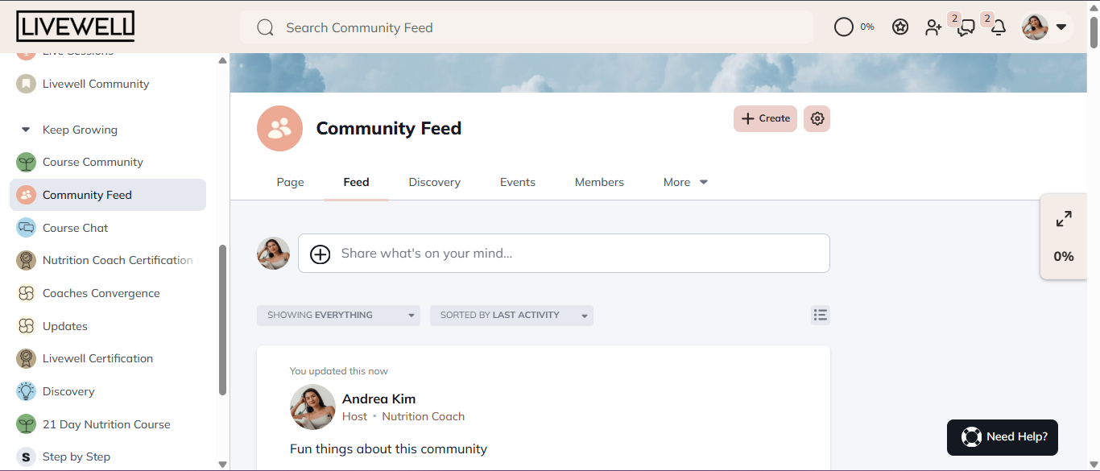The image size is (1100, 471).
Task: Click the Create button
Action: [x=763, y=118]
